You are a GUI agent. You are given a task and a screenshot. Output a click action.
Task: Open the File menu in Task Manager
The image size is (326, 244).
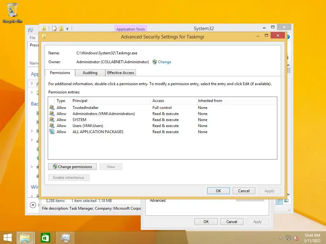click(x=32, y=37)
